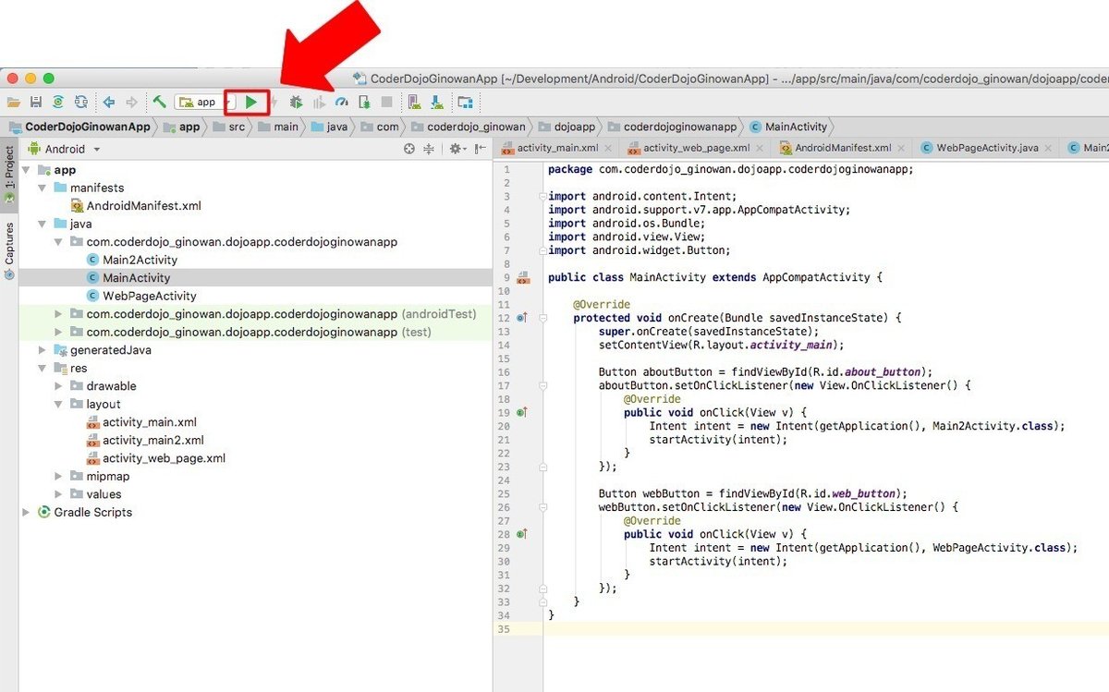Place cursor on empty line 35
1109x692 pixels.
826,628
